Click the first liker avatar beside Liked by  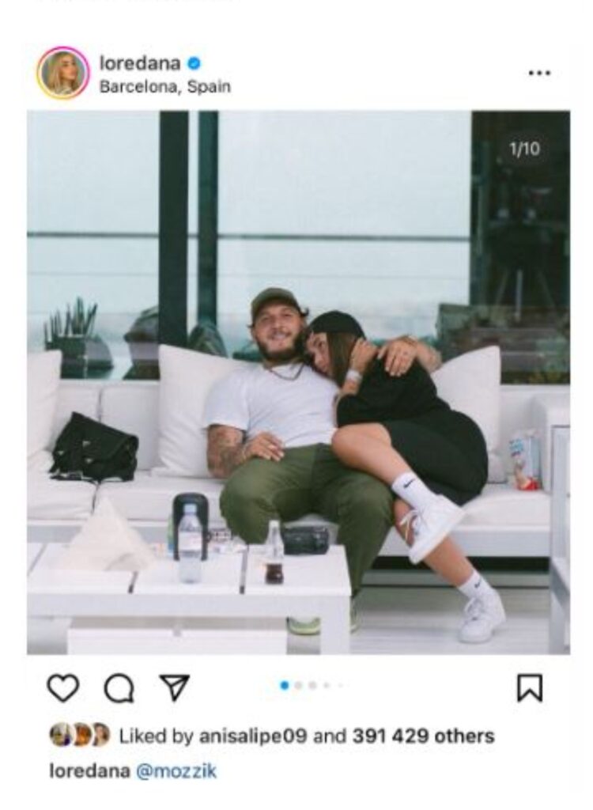pos(60,735)
